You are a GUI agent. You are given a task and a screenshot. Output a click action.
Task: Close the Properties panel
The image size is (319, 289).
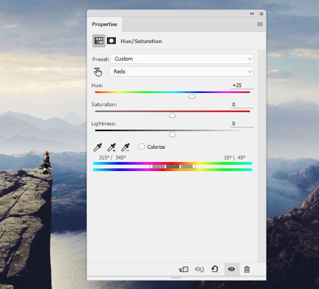pyautogui.click(x=262, y=14)
